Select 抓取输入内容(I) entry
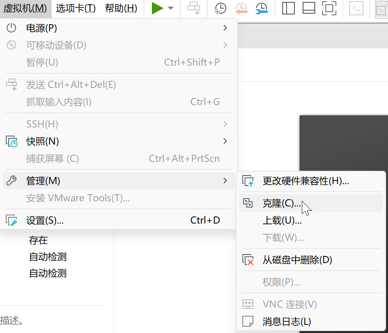This screenshot has height=333, width=388. click(119, 102)
